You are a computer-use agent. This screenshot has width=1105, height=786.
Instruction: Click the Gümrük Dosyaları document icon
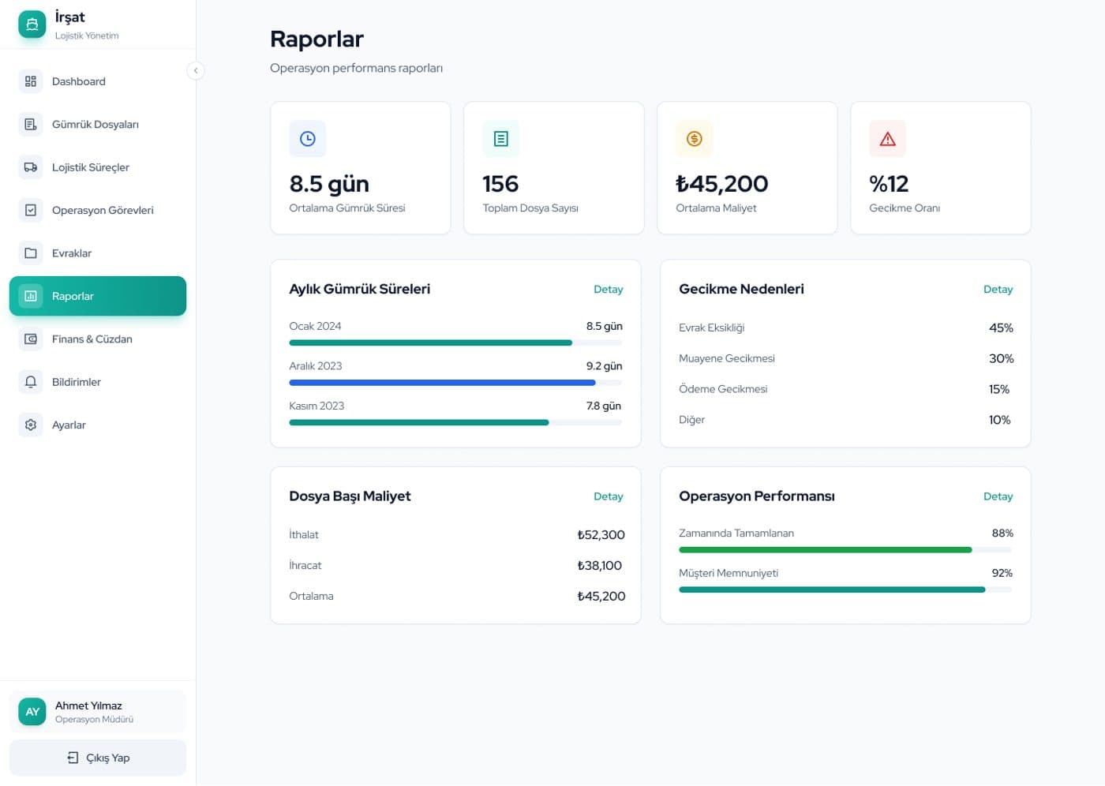point(31,125)
